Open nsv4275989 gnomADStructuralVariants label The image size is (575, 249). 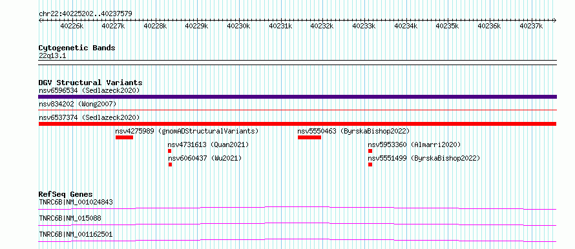[187, 131]
